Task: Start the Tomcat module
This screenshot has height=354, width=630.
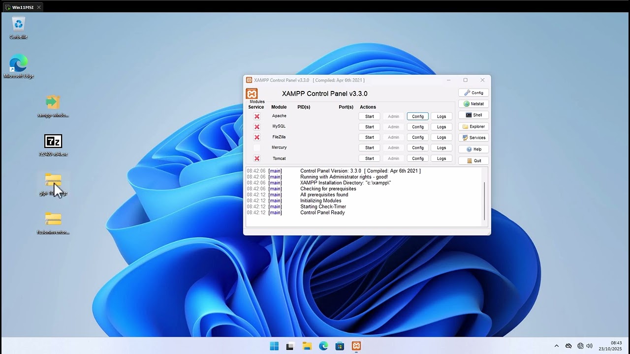Action: click(369, 158)
